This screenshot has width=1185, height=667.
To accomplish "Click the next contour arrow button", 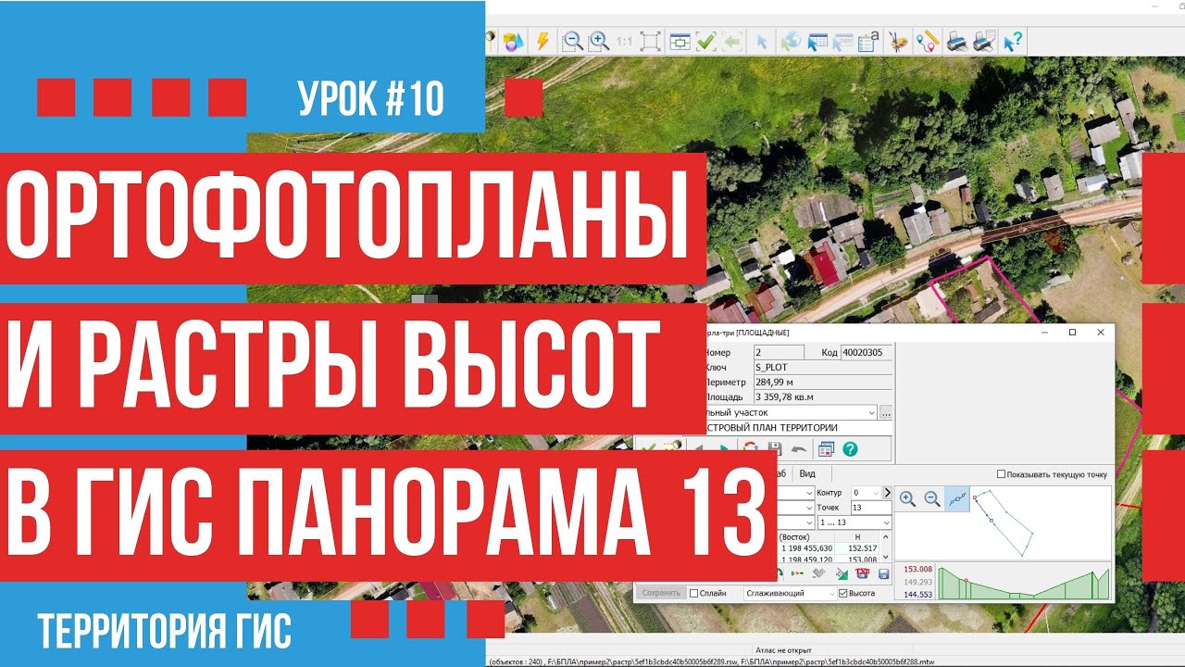I will point(888,493).
